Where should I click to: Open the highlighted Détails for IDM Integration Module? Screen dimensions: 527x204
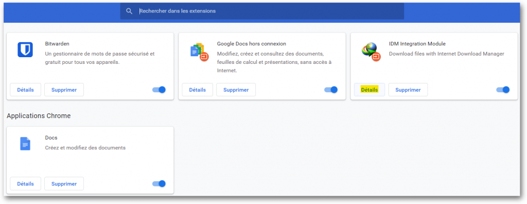pos(370,90)
